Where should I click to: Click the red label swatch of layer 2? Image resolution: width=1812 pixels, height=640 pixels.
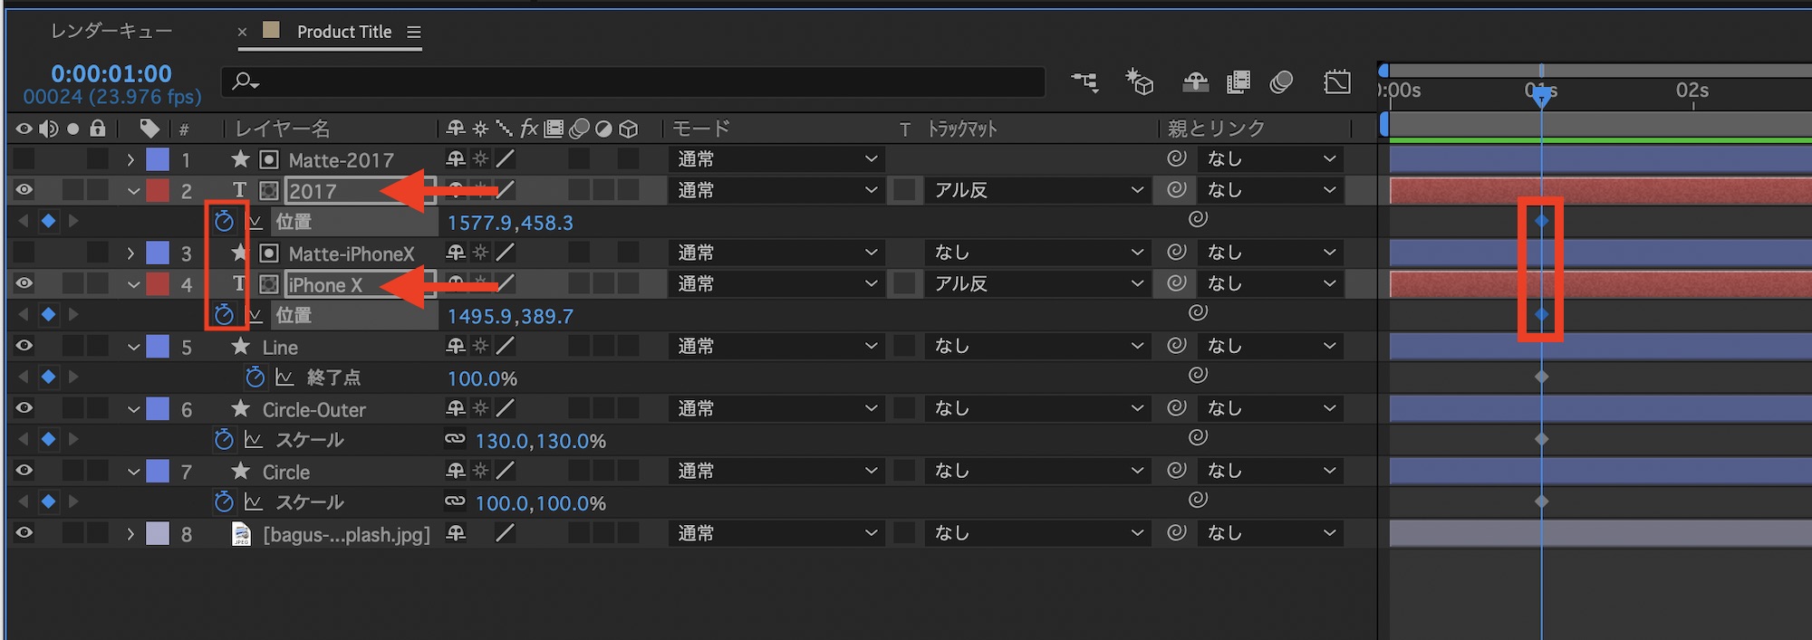[x=158, y=191]
